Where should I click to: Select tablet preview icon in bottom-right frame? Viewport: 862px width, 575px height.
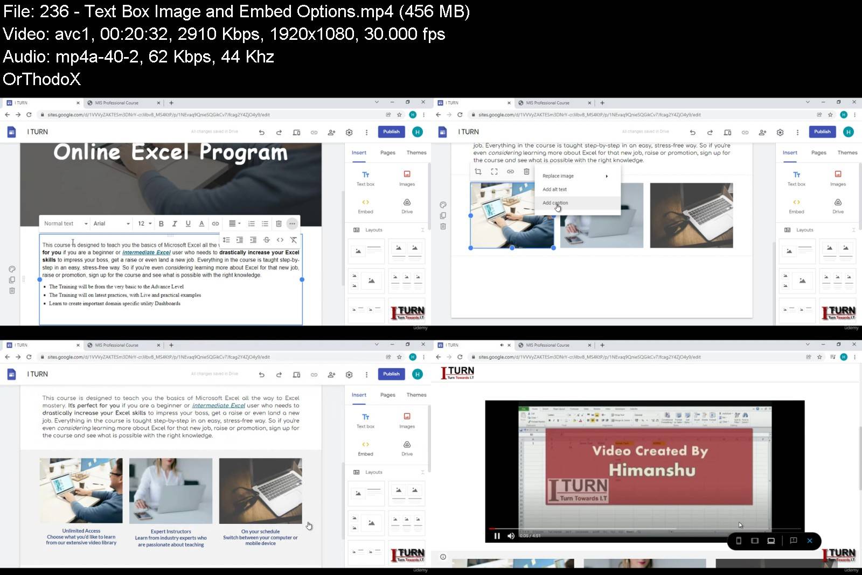coord(755,541)
